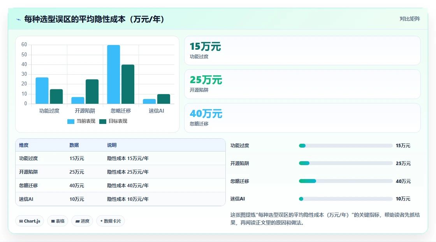Select the 15万元 功能过度 data card
The height and width of the screenshot is (242, 436).
(x=302, y=50)
